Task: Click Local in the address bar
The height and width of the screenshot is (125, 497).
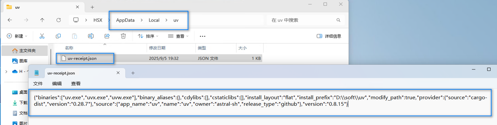Action: 154,20
